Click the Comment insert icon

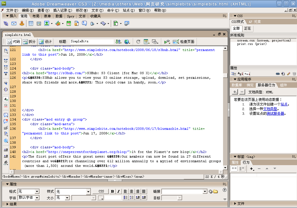coord(84,23)
